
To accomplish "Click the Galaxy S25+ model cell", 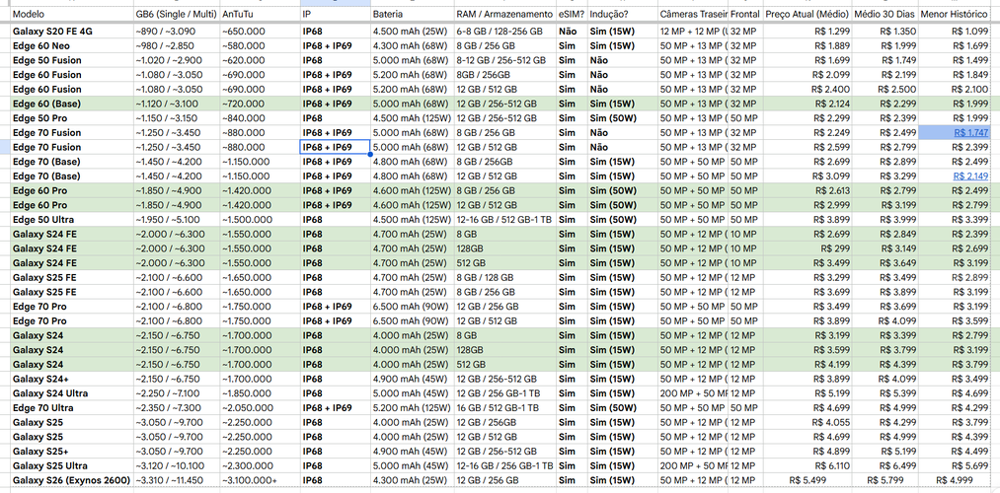I will (71, 451).
